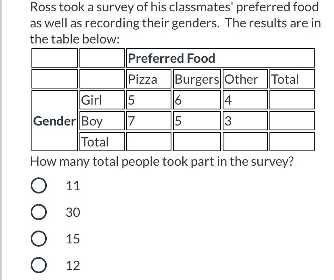Click the empty grand total cell
The image size is (334, 280).
point(292,142)
